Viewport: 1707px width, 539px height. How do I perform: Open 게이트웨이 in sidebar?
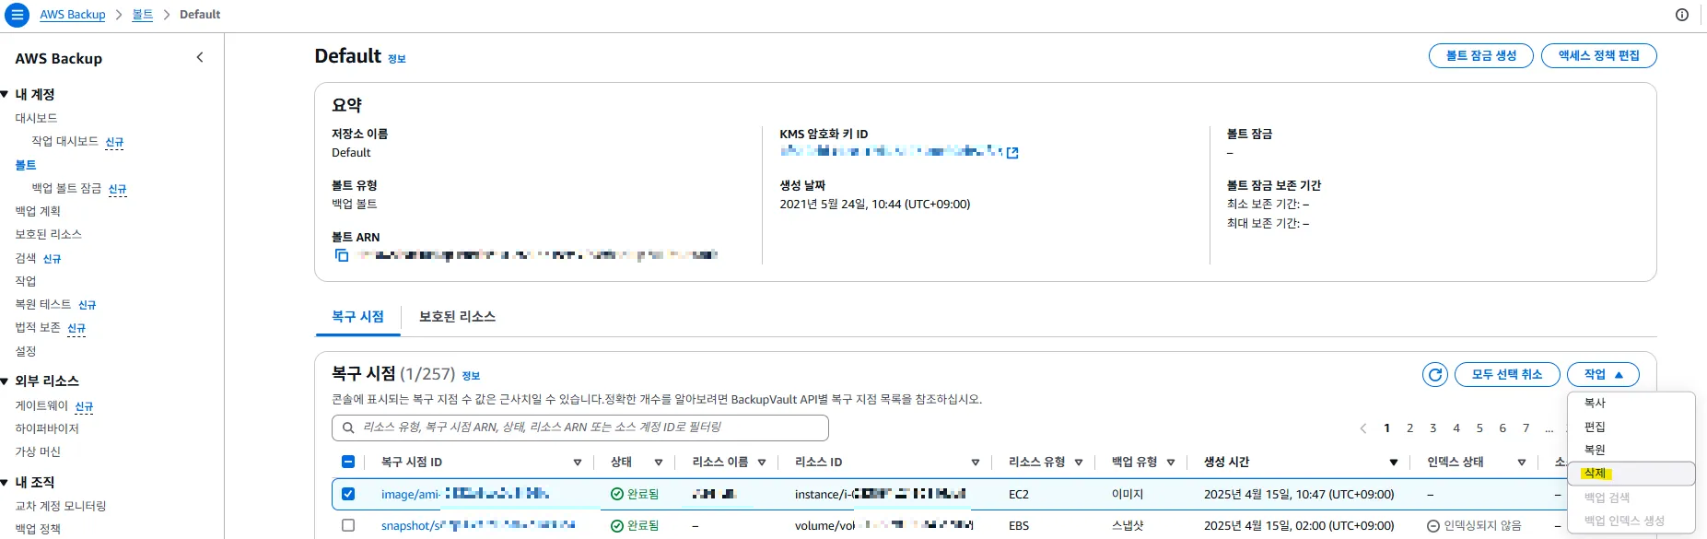41,405
